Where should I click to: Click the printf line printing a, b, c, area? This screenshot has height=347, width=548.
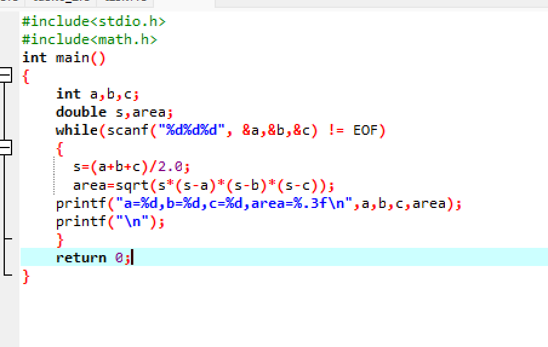(x=259, y=203)
